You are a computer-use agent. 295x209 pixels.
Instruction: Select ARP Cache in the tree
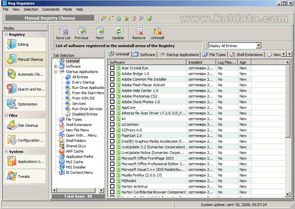75,151
